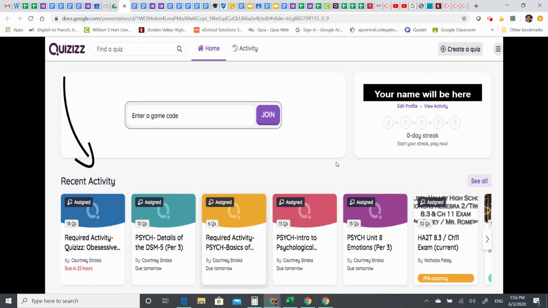This screenshot has width=548, height=308.
Task: Click the volume icon in system tray
Action: click(472, 301)
